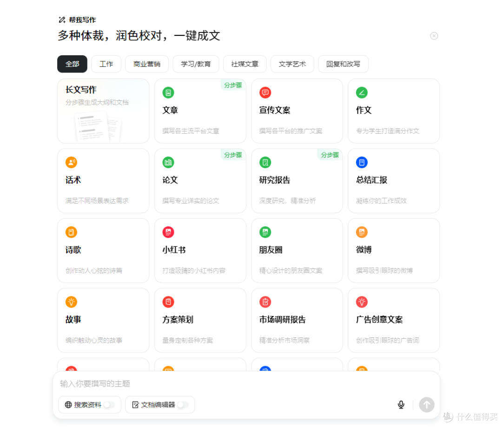Switch to the 商业营销 tab
Screen dimensions: 502x427
(x=147, y=64)
